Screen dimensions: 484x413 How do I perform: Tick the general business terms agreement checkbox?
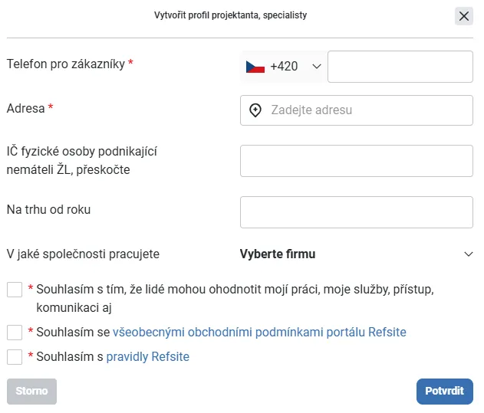[x=15, y=333]
